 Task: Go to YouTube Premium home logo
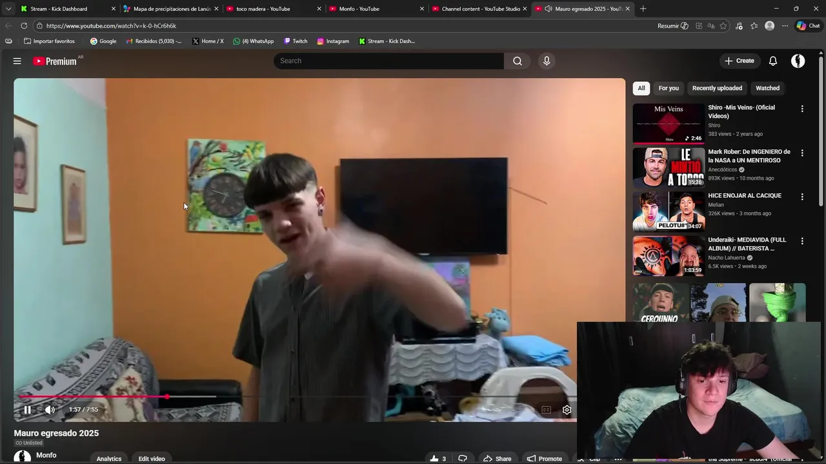click(55, 61)
